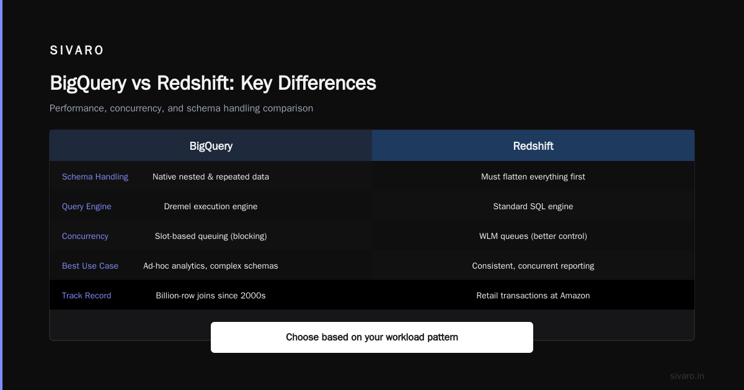Select the Redshift column header
744x390 pixels.
tap(533, 146)
